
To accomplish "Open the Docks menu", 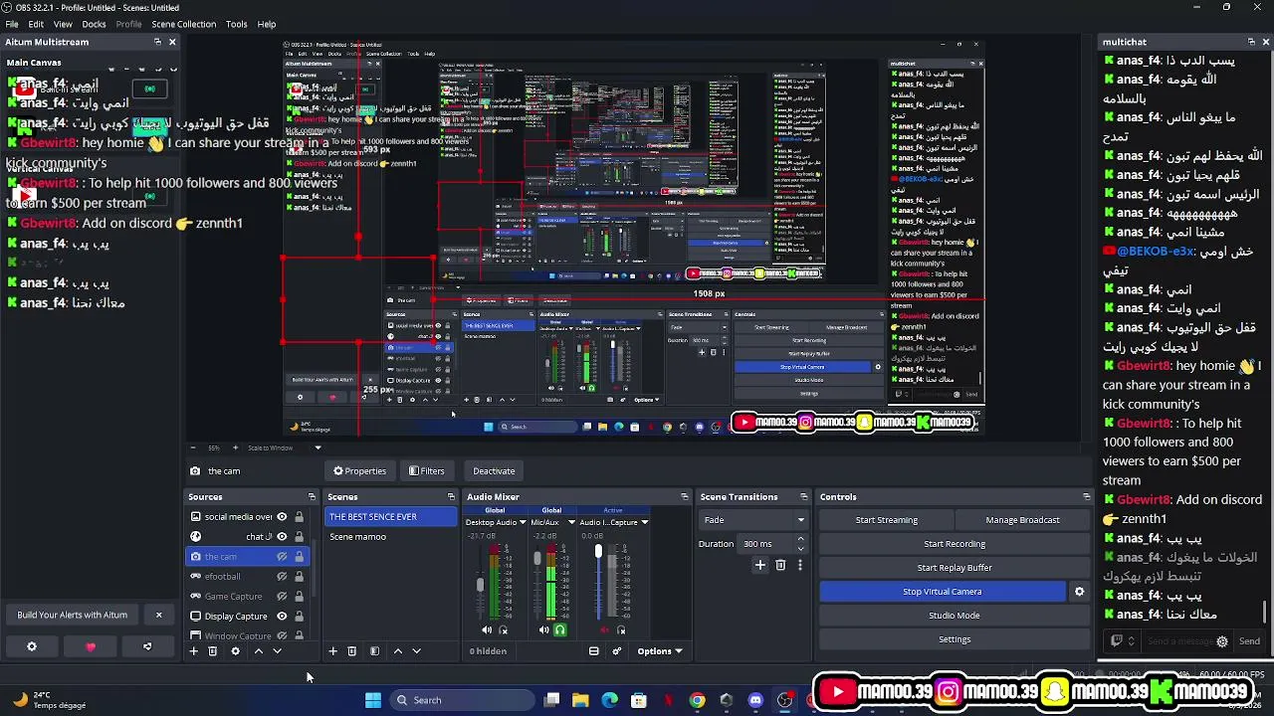I will click(x=94, y=24).
